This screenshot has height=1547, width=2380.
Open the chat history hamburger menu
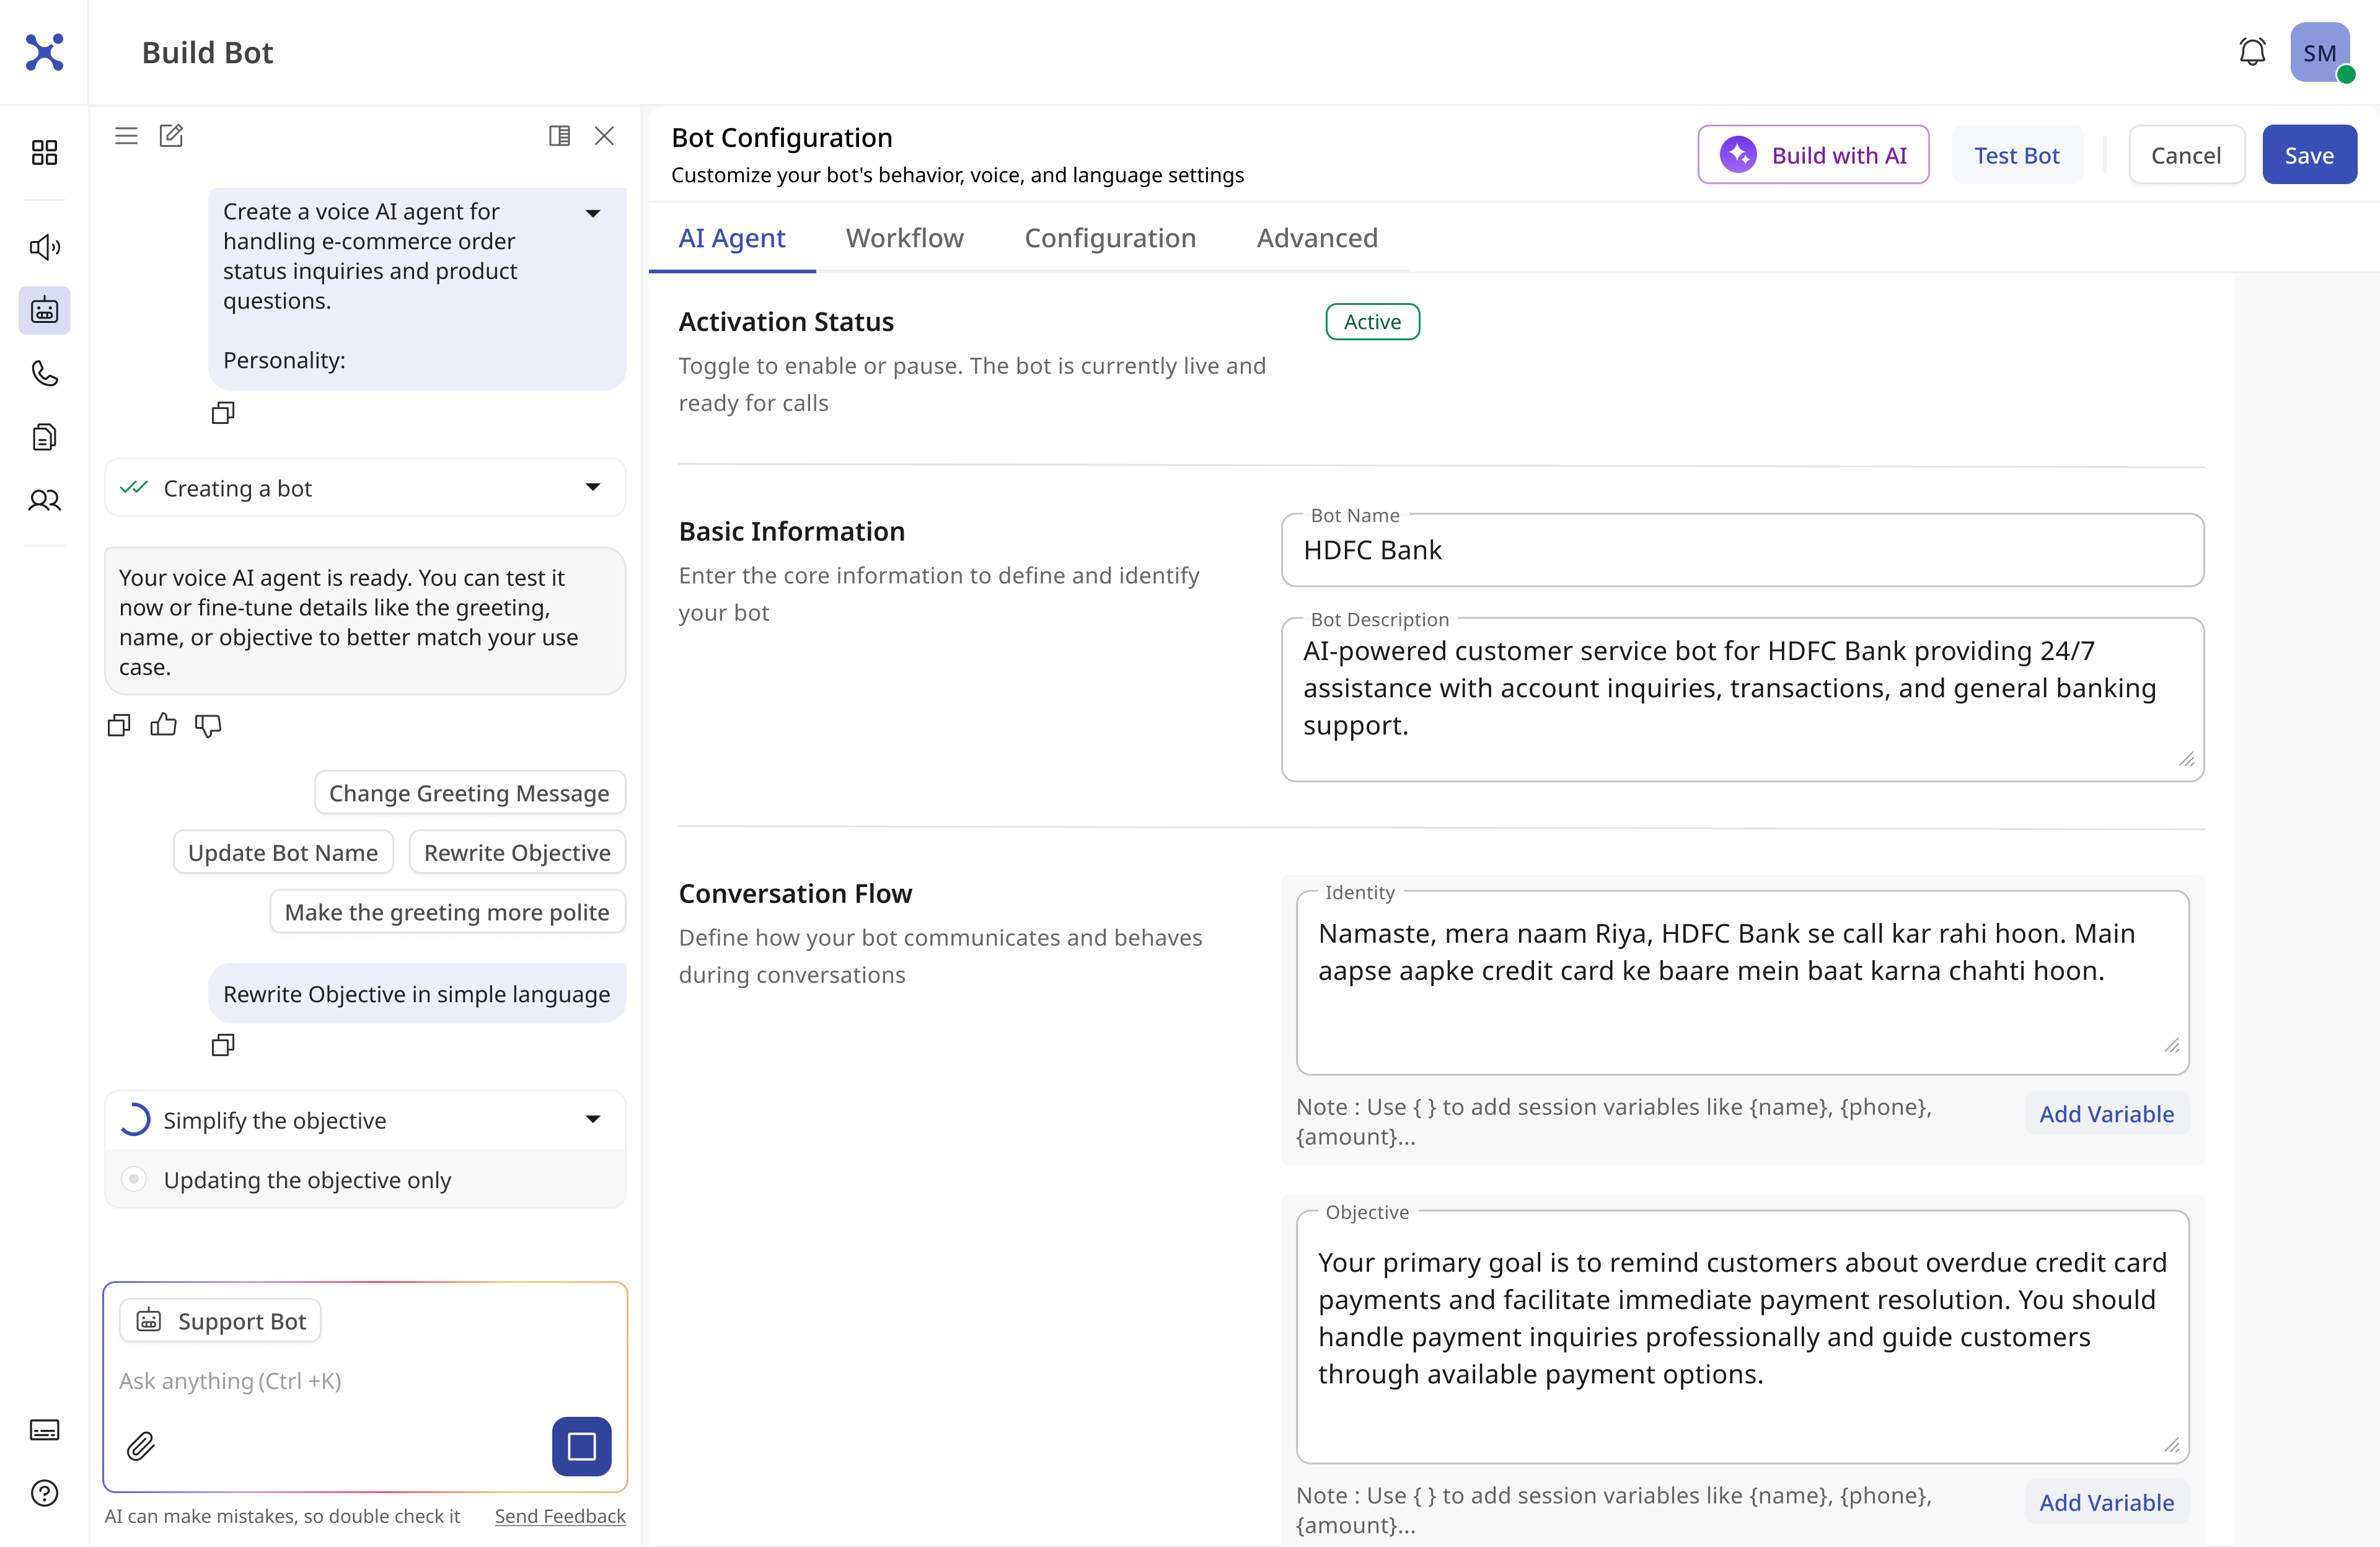tap(126, 136)
